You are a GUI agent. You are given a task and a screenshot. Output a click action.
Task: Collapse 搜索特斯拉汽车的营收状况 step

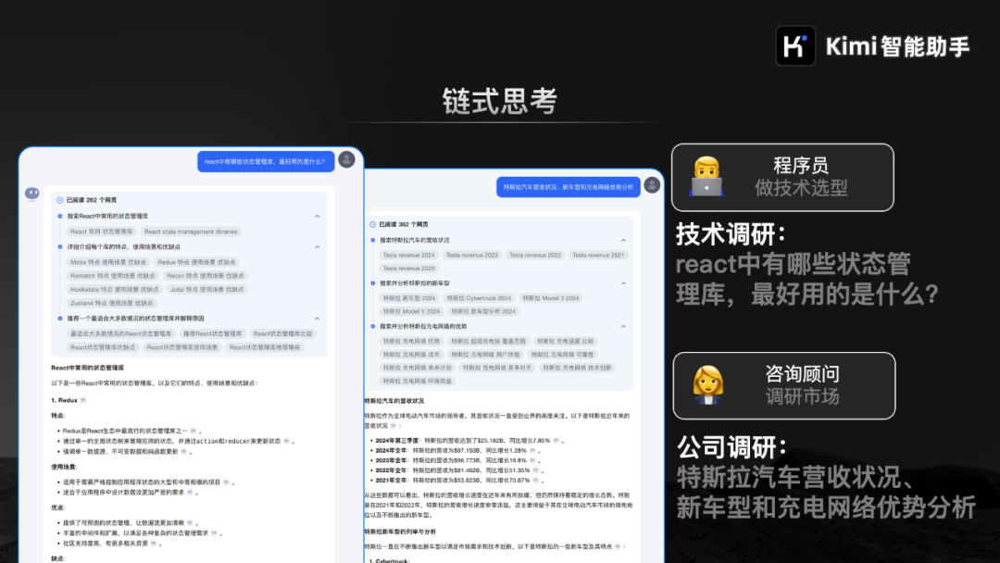tap(623, 241)
